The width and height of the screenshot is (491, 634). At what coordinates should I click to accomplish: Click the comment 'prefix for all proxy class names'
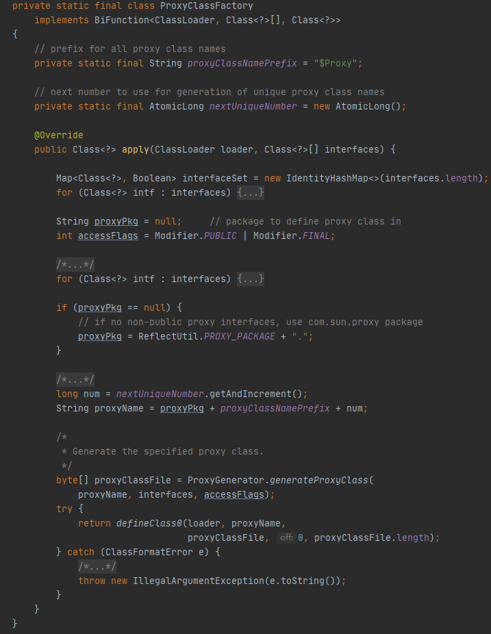(x=130, y=49)
